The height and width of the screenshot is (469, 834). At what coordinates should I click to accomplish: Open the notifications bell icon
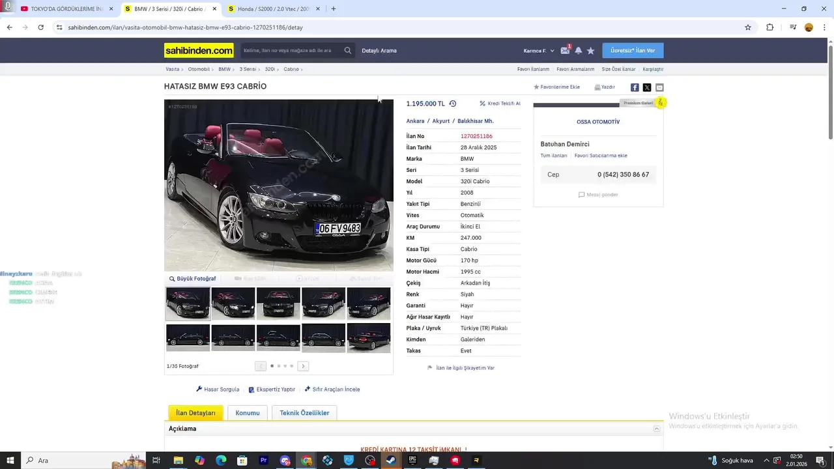pyautogui.click(x=578, y=50)
